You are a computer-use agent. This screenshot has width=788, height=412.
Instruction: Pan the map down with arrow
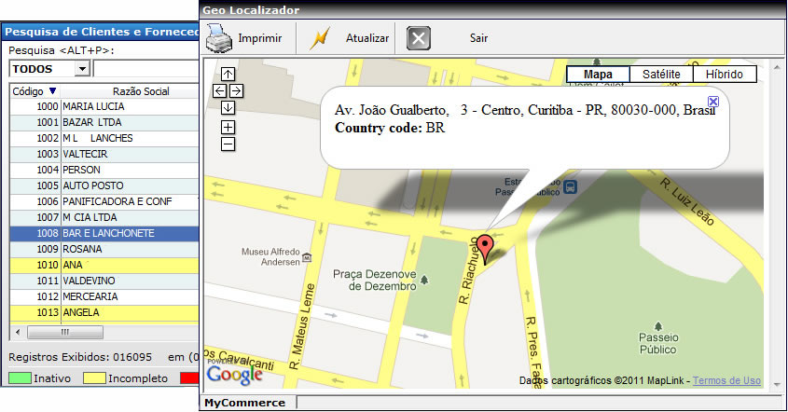tap(228, 107)
